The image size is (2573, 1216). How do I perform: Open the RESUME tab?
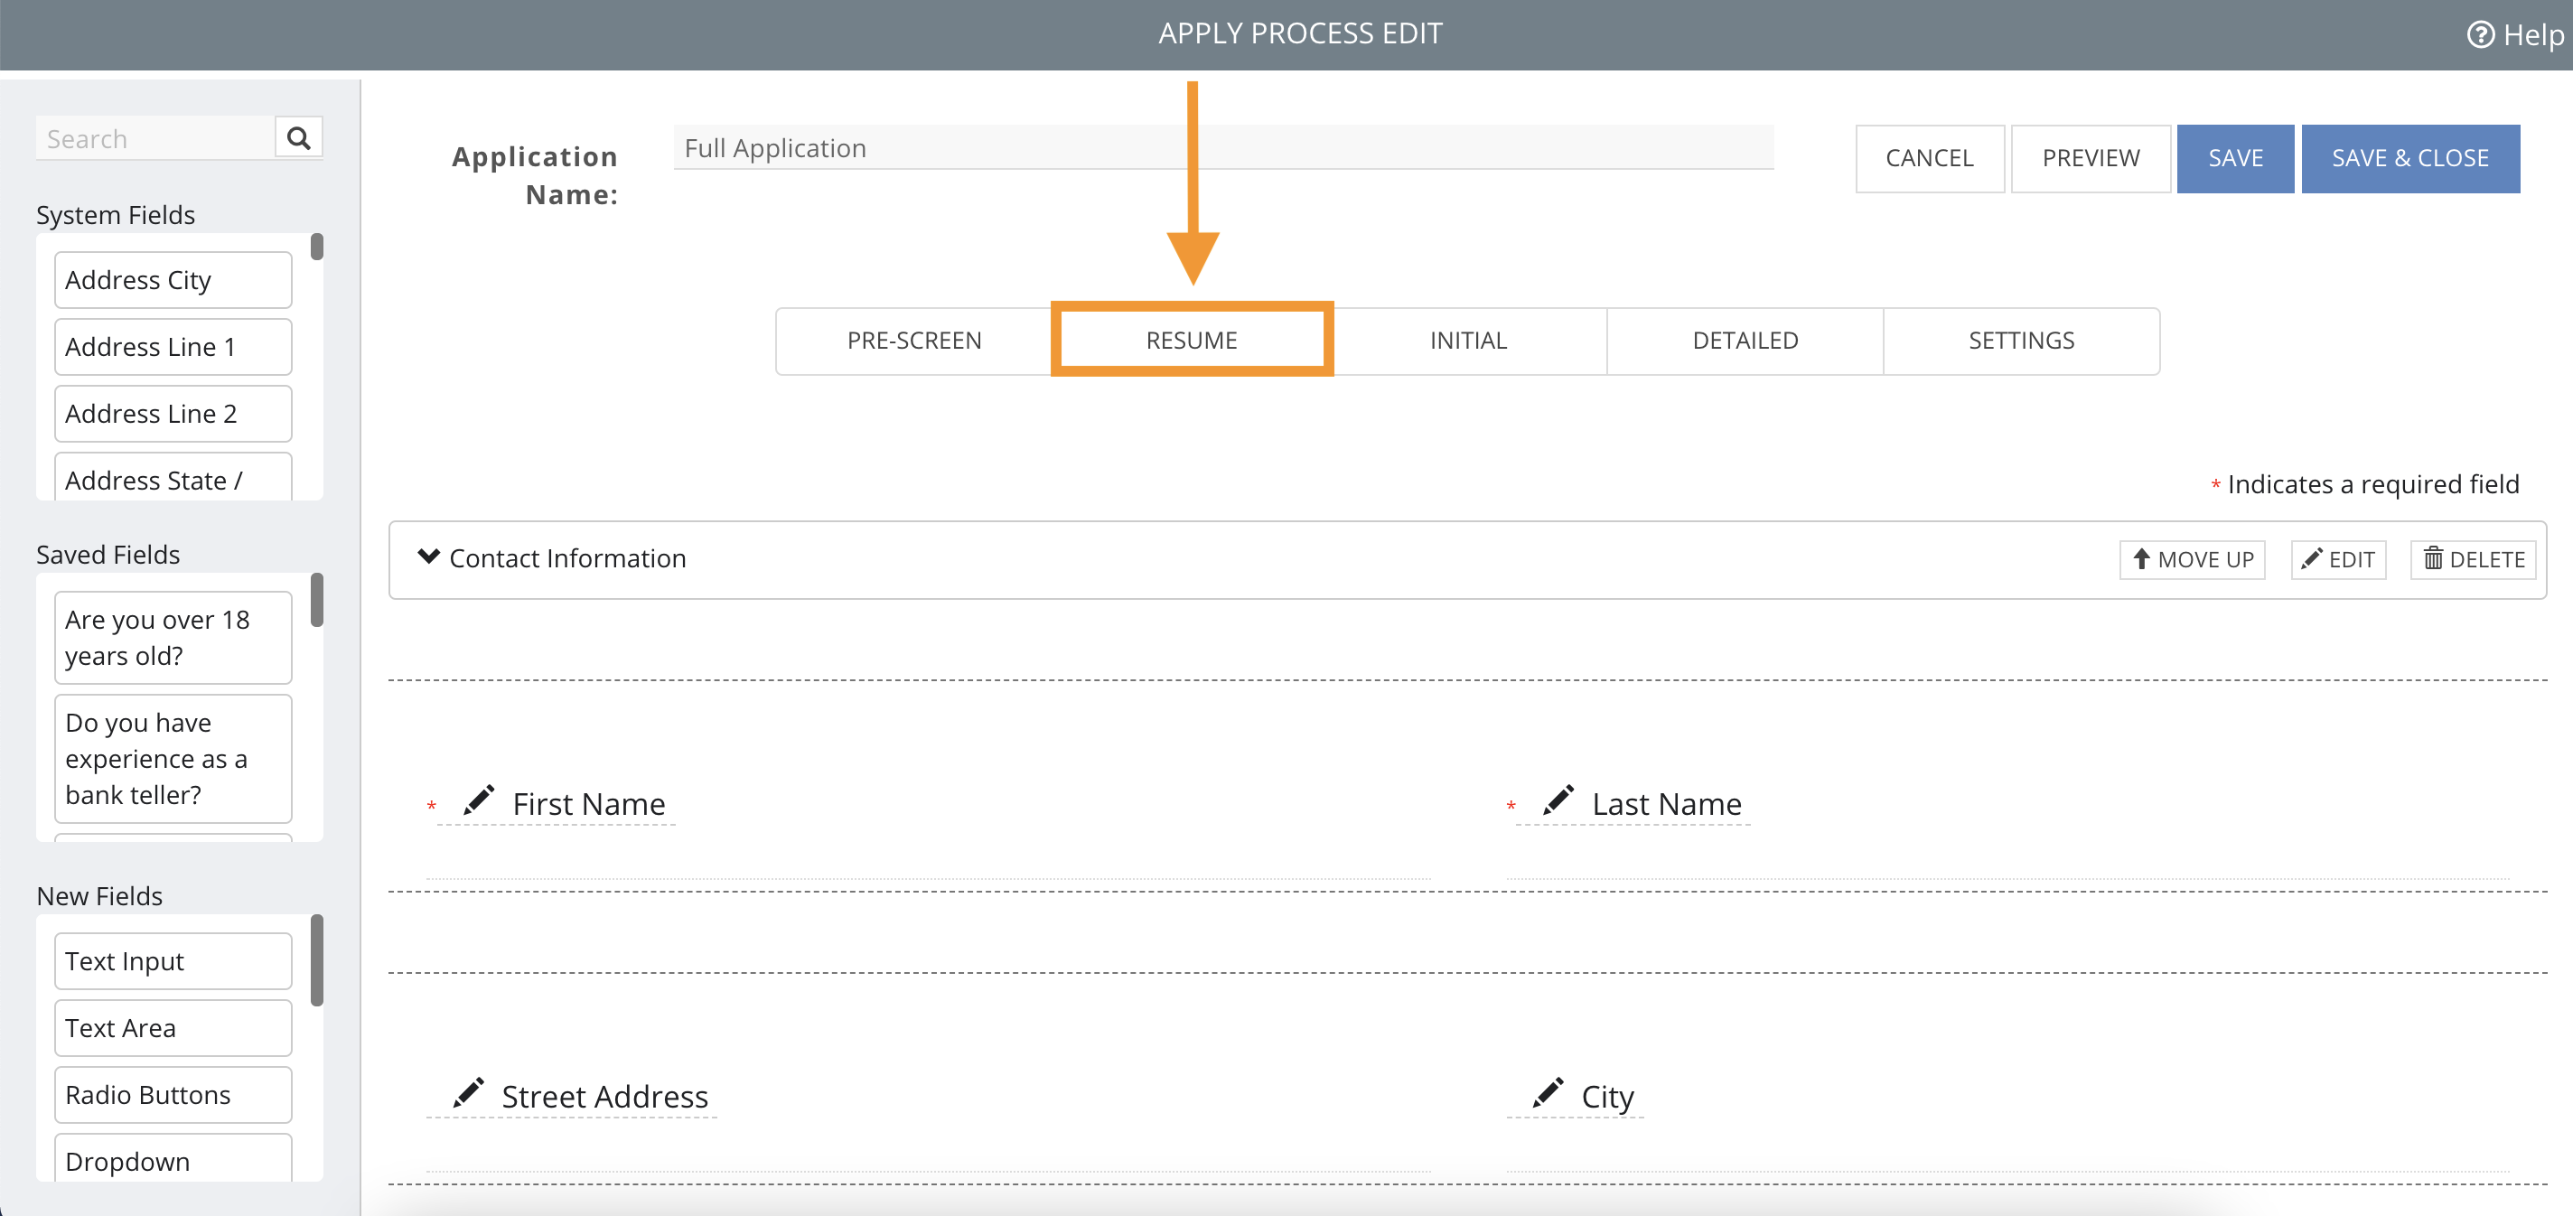(x=1192, y=341)
